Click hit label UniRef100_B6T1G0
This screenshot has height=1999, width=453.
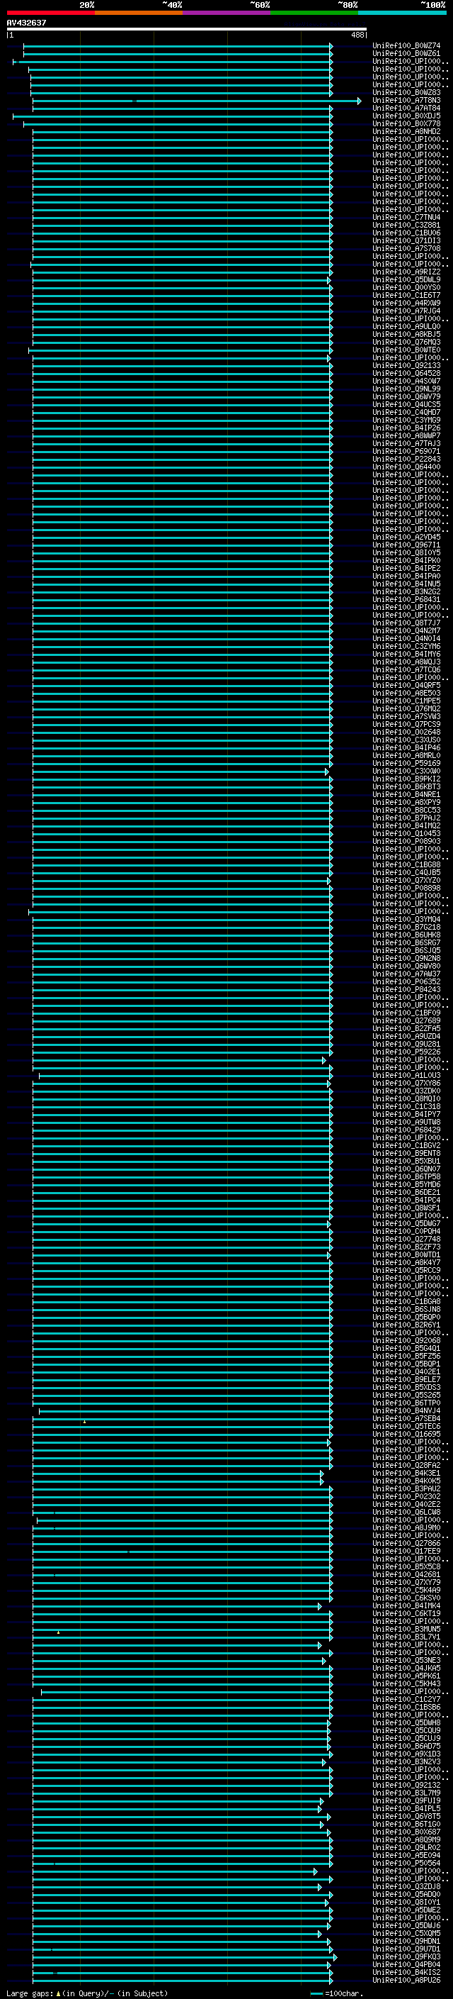pyautogui.click(x=406, y=1825)
